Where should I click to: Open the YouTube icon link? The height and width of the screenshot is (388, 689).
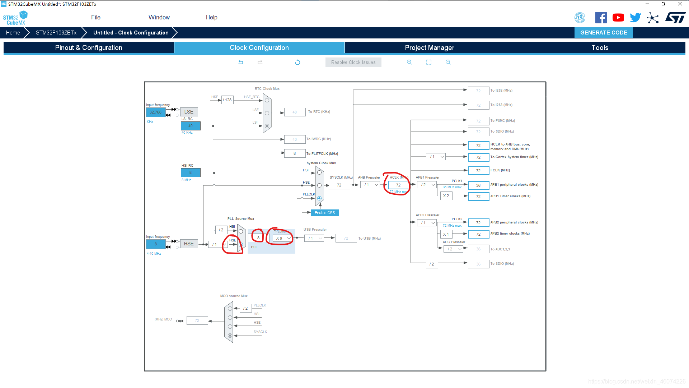point(618,18)
